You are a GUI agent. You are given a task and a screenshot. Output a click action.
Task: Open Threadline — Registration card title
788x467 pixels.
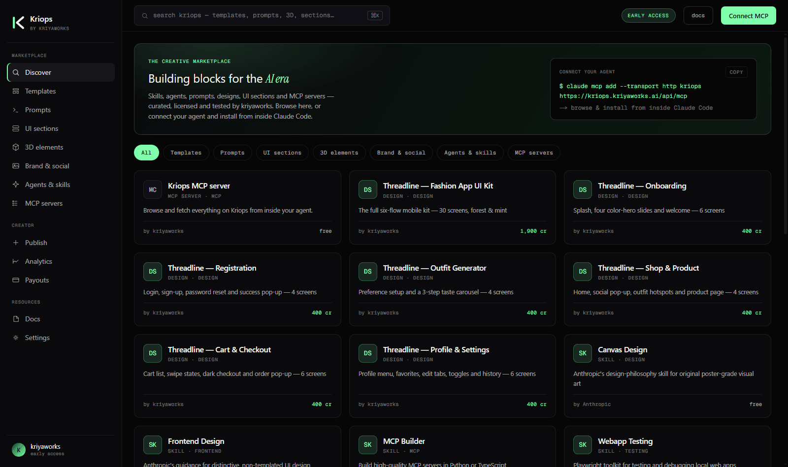(x=212, y=268)
